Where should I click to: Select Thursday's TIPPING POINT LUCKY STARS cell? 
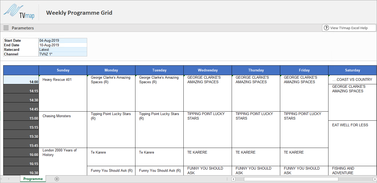tap(256, 129)
